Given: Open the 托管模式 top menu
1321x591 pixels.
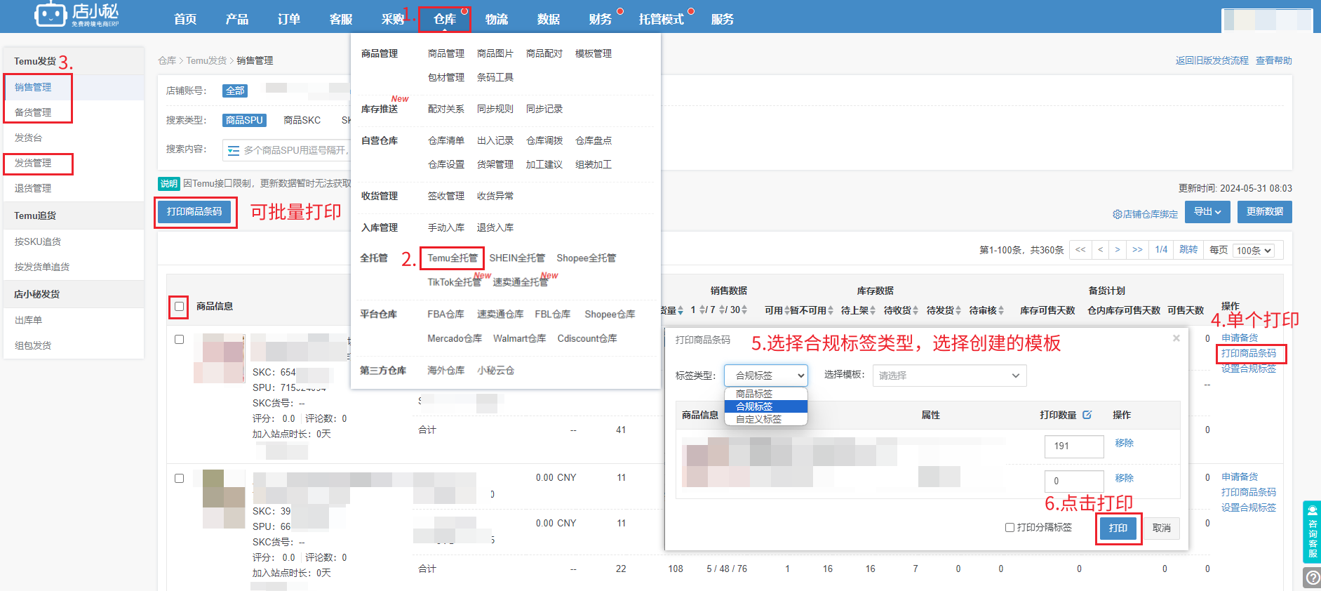Looking at the screenshot, I should (661, 19).
